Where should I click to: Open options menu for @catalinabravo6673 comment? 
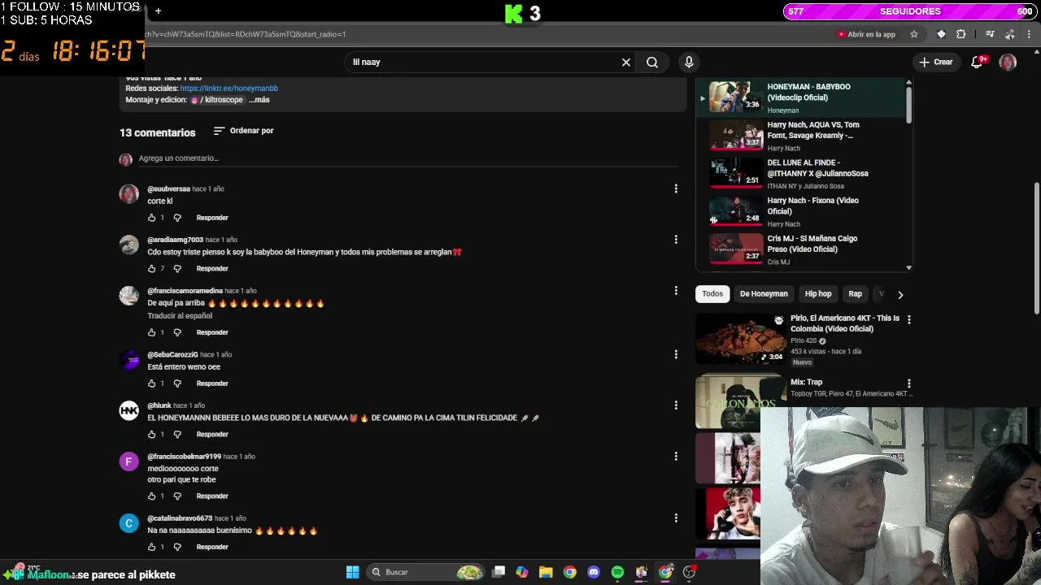pyautogui.click(x=676, y=518)
